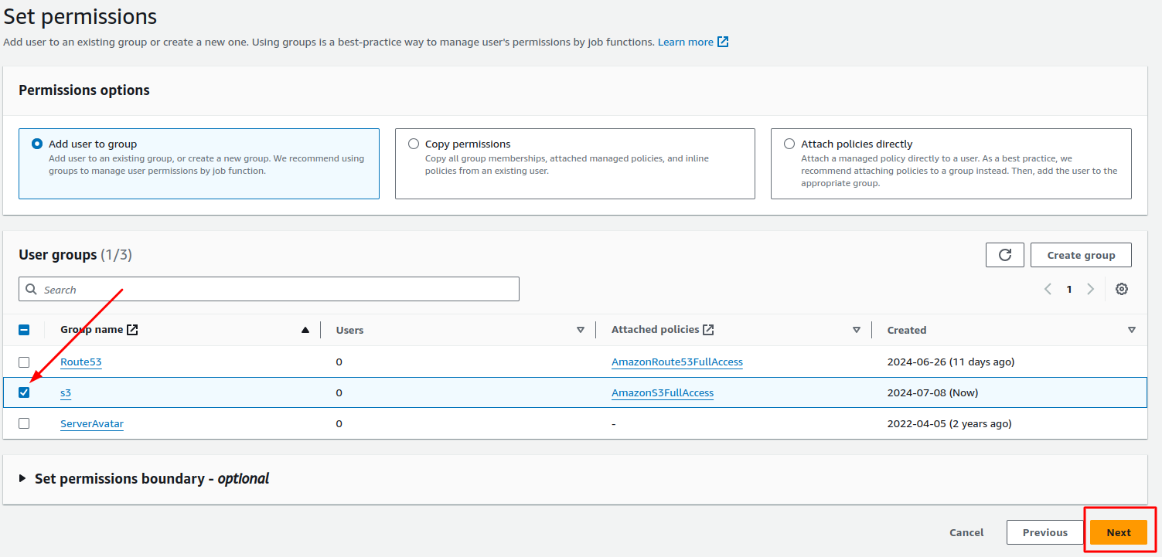Click the external link icon after Learn more
This screenshot has width=1162, height=557.
tap(722, 41)
